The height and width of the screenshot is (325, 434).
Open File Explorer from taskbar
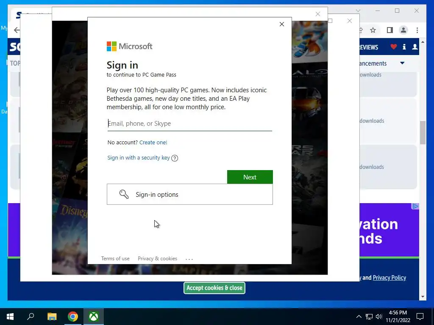(x=52, y=317)
